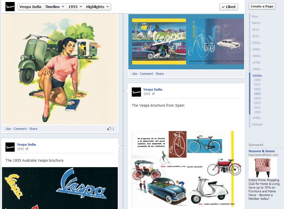Toggle the Liked button
The height and width of the screenshot is (209, 284).
[x=229, y=7]
